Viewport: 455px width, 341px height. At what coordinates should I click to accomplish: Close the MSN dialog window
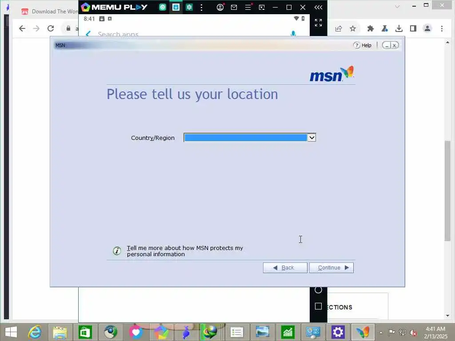pos(395,45)
